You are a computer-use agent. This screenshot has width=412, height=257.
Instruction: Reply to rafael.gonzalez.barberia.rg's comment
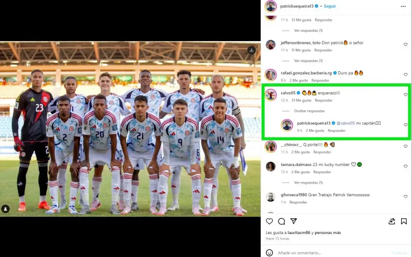[x=320, y=81]
